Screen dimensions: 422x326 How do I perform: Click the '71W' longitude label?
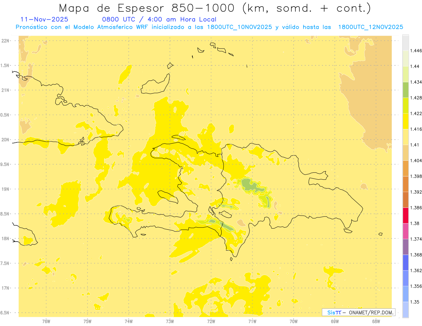pyautogui.click(x=252, y=321)
